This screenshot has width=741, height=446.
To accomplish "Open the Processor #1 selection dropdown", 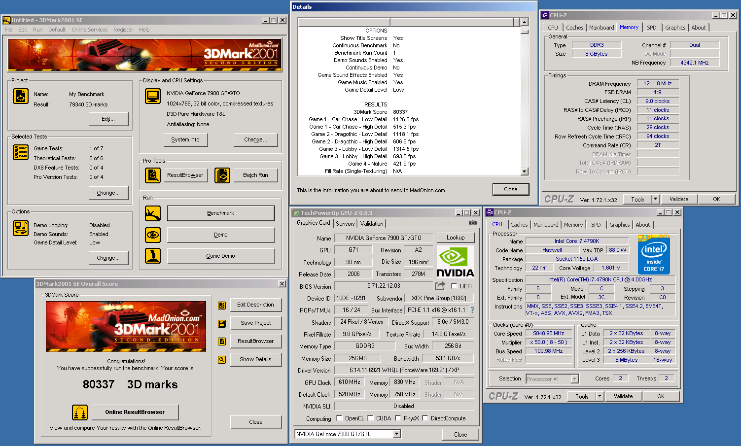I will coord(574,379).
